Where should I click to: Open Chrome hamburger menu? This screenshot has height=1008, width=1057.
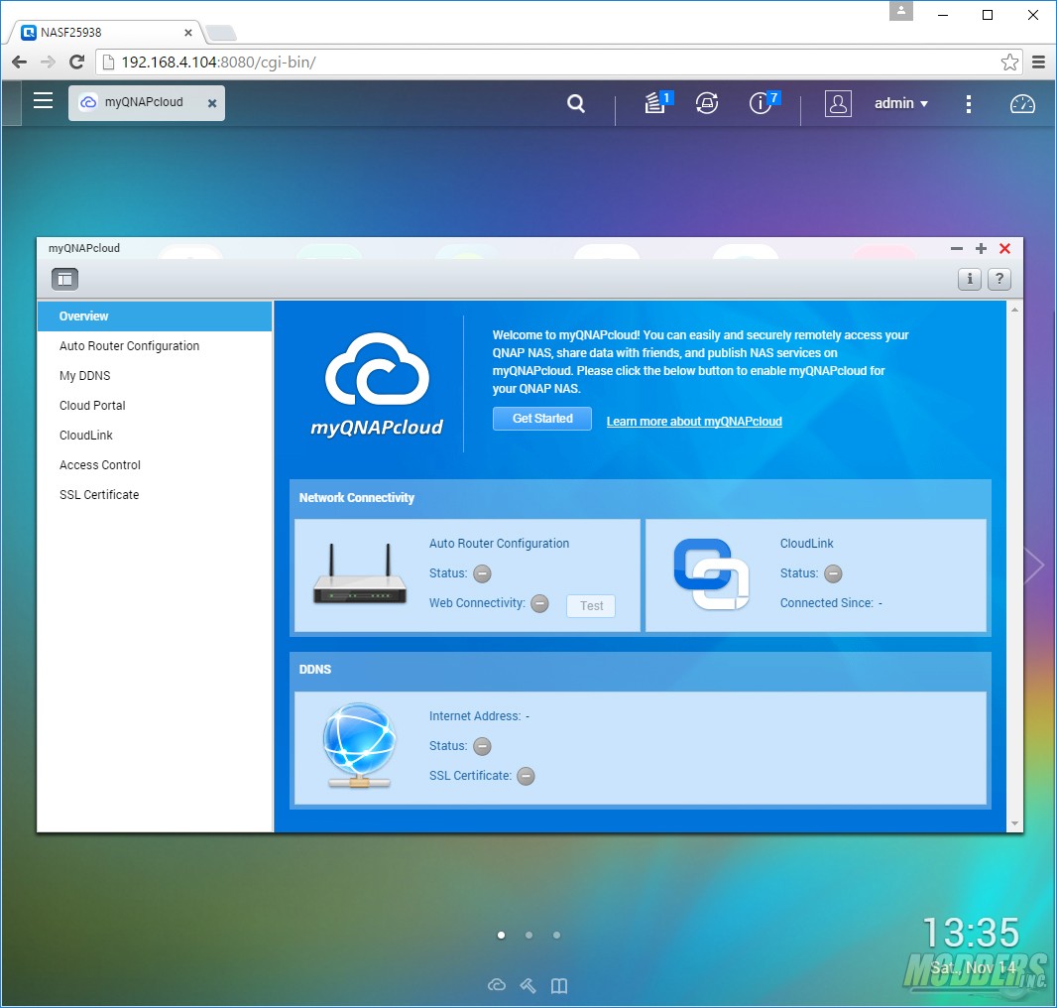pyautogui.click(x=1038, y=63)
